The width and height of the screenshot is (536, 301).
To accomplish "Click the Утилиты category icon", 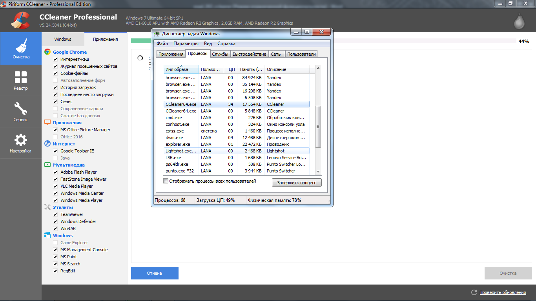I will 47,207.
